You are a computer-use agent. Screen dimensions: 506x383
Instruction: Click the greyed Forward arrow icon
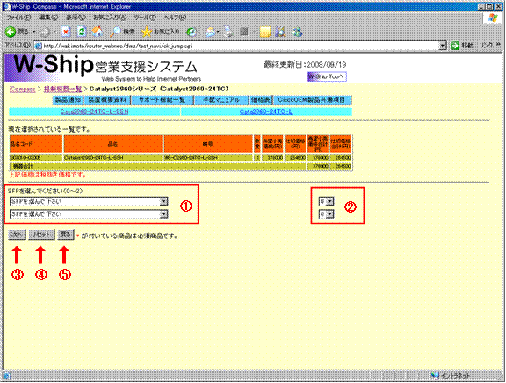click(45, 32)
